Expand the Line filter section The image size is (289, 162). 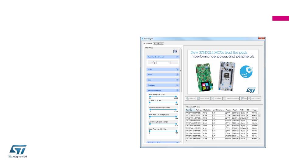point(177,80)
